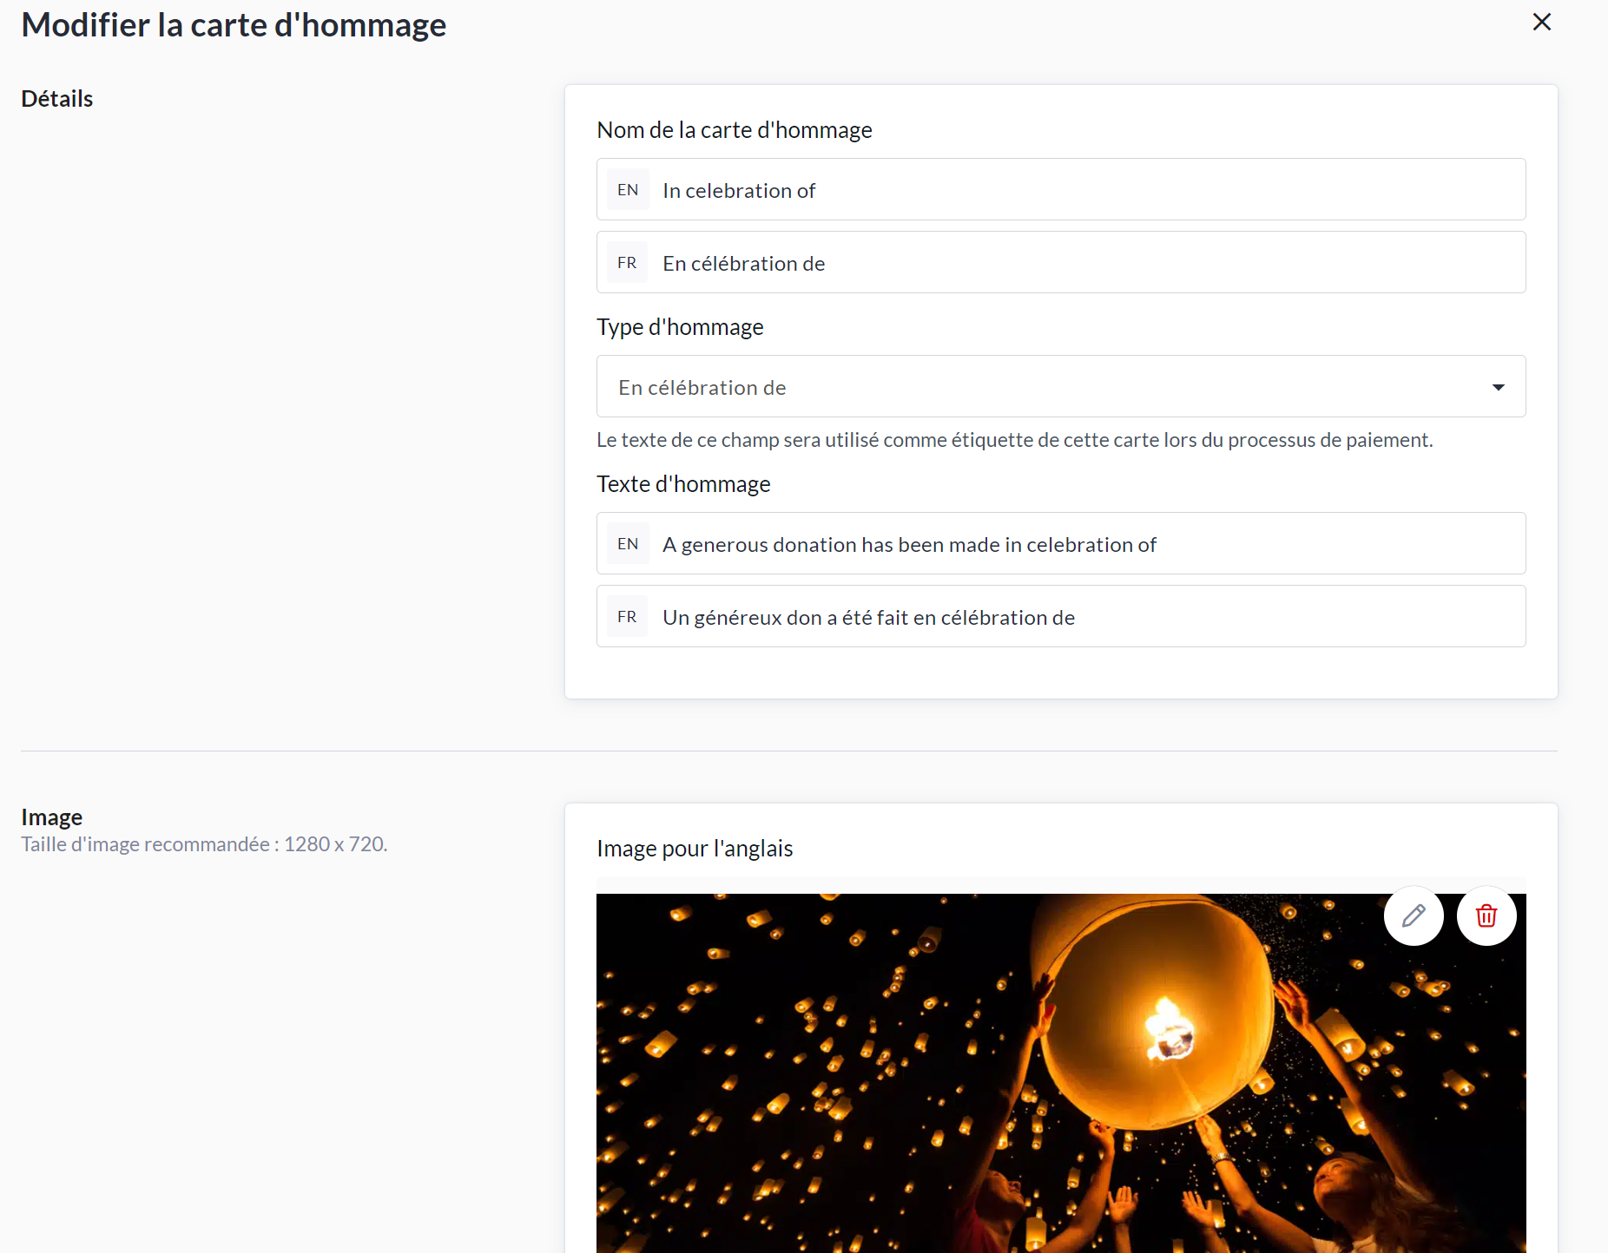
Task: Click the EN badge in the card name field
Action: (x=627, y=190)
